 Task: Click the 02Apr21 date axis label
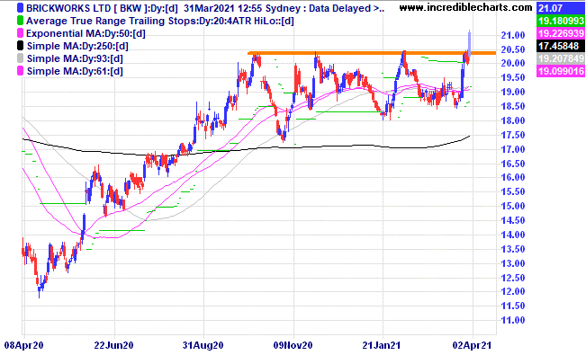pos(472,345)
